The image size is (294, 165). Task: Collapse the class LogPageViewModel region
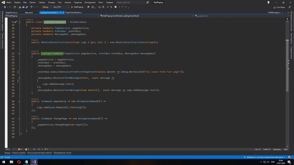(x=19, y=22)
